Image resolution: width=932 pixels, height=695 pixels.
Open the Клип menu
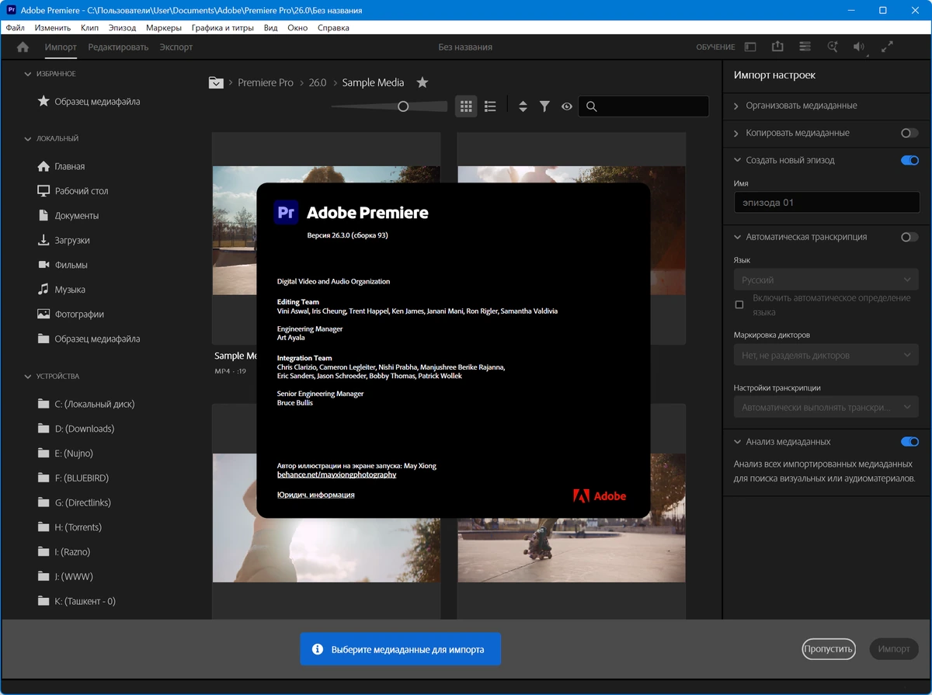[89, 28]
